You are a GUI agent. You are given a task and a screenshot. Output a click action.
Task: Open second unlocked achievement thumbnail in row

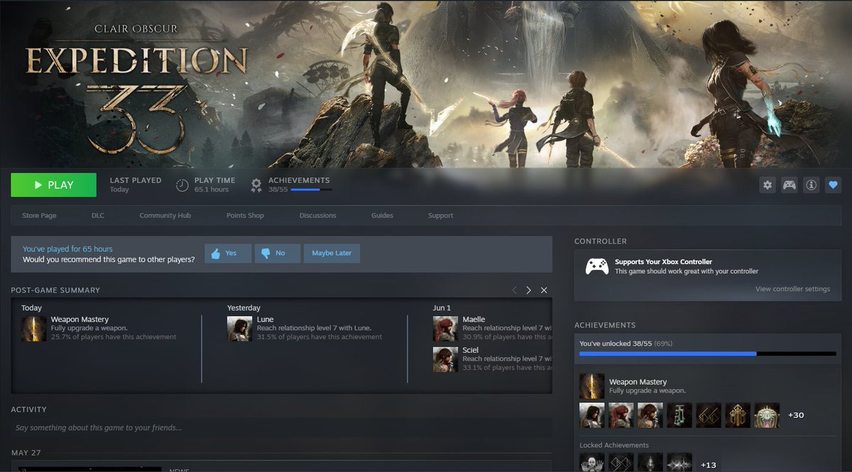621,415
